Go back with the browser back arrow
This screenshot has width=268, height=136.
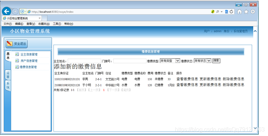pyautogui.click(x=6, y=11)
